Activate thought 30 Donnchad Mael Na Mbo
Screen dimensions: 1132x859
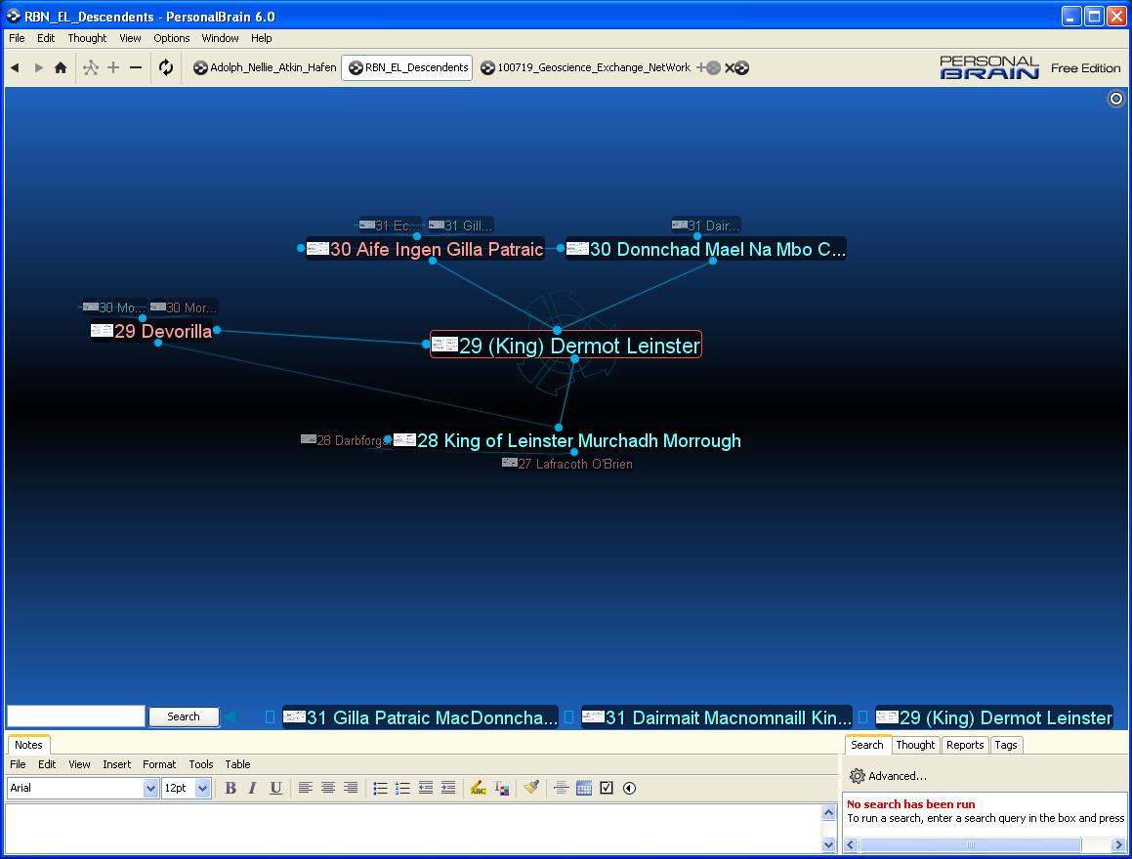[706, 249]
